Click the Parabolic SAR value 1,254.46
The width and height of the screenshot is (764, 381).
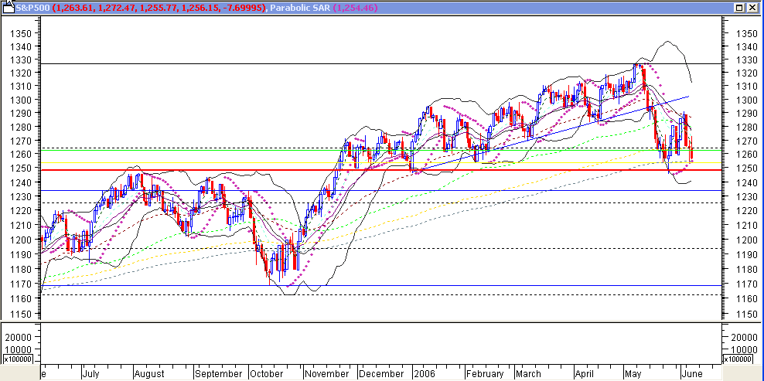pyautogui.click(x=355, y=8)
